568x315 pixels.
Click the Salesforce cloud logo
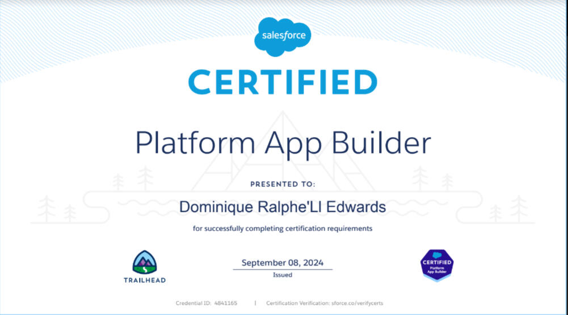tap(283, 36)
